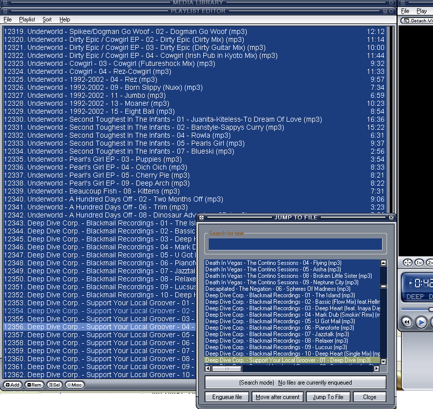Open the Sel (select) menu button
This screenshot has width=433, height=409.
click(x=54, y=385)
